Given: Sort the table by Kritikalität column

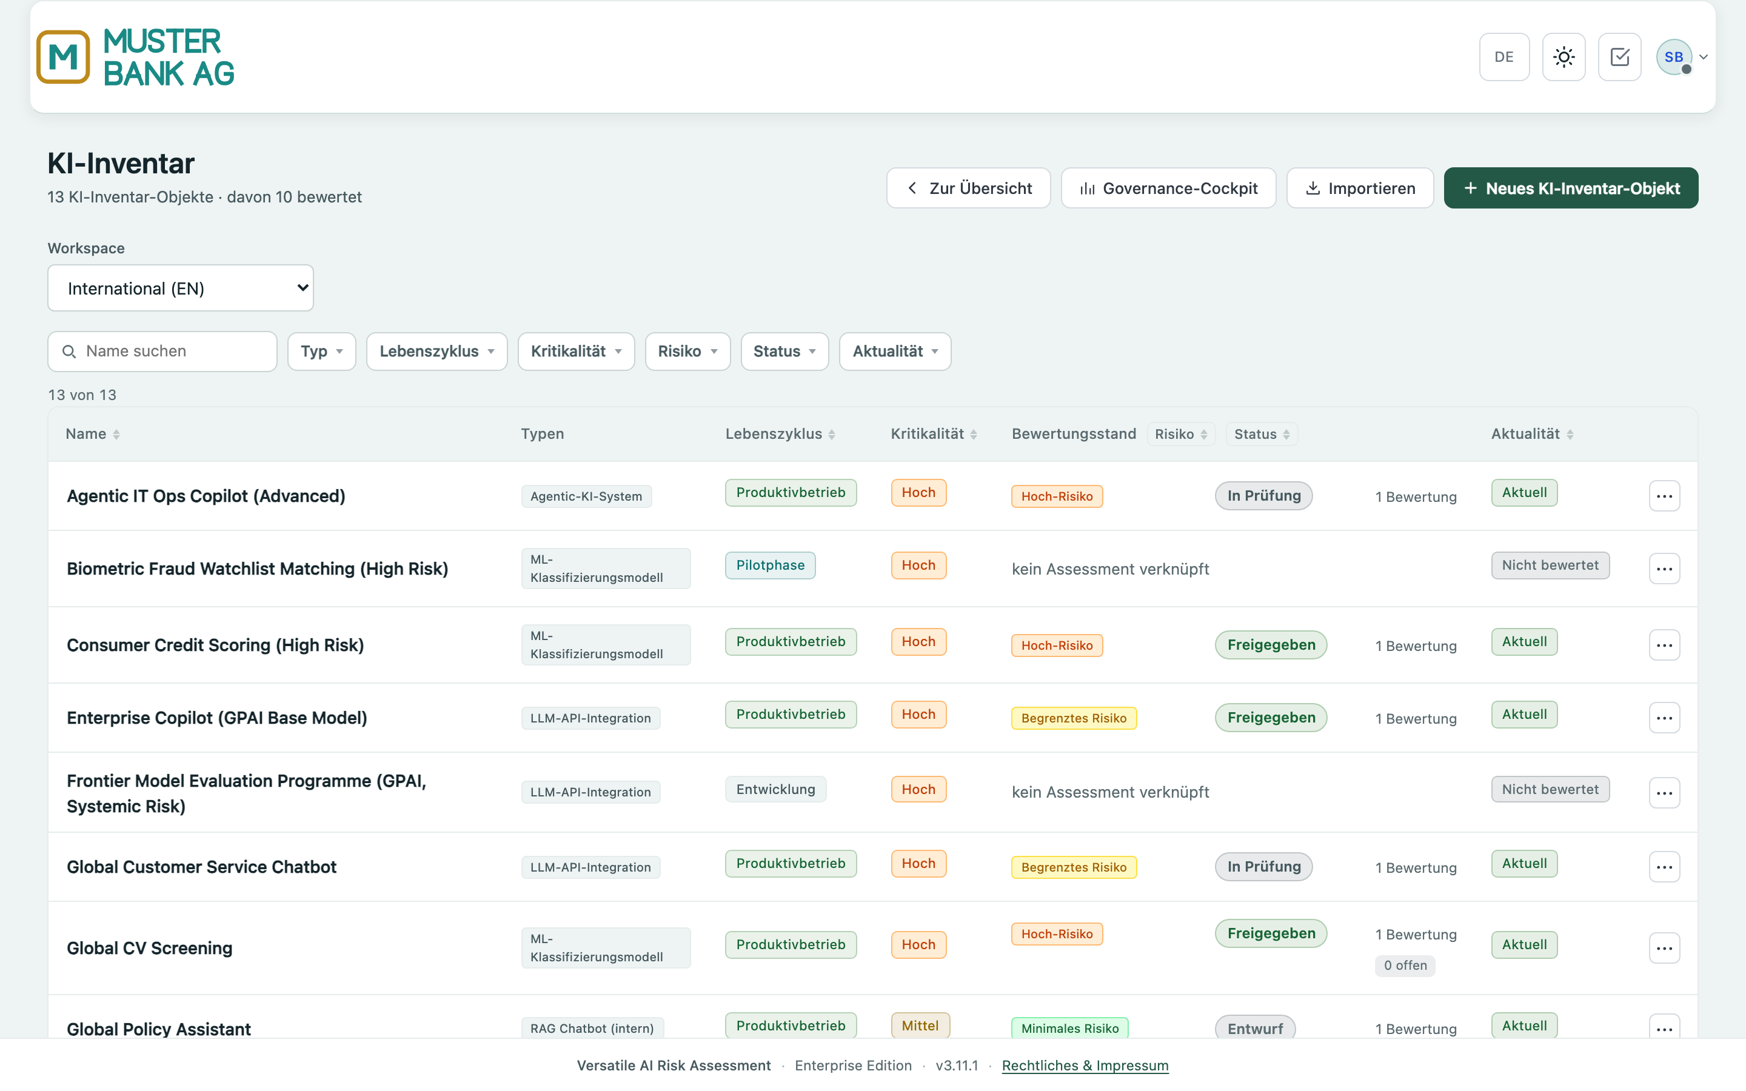Looking at the screenshot, I should 934,433.
